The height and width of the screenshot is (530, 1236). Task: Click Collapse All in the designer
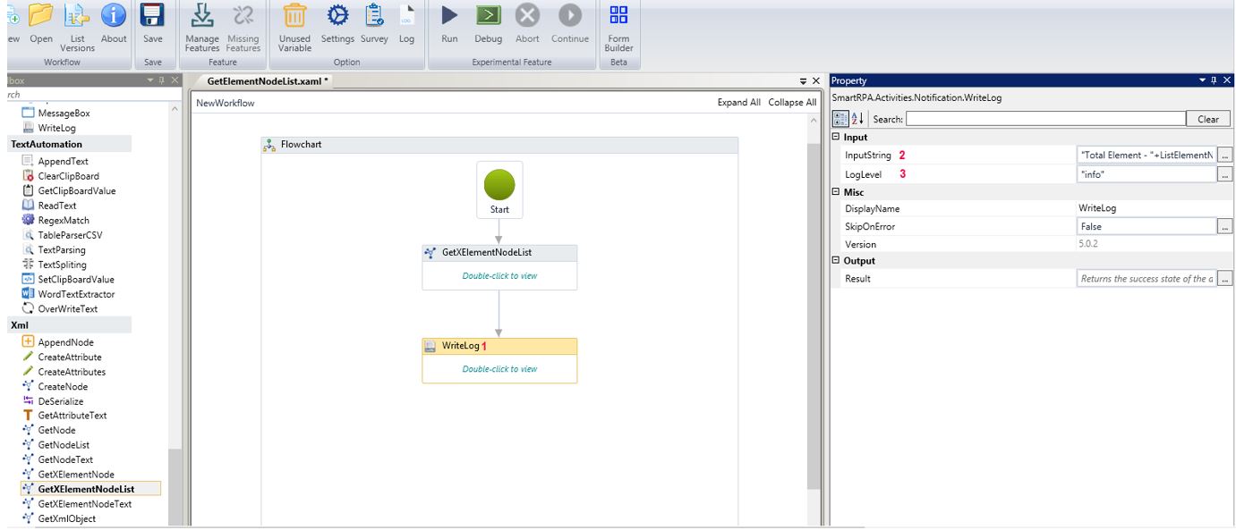click(x=791, y=103)
